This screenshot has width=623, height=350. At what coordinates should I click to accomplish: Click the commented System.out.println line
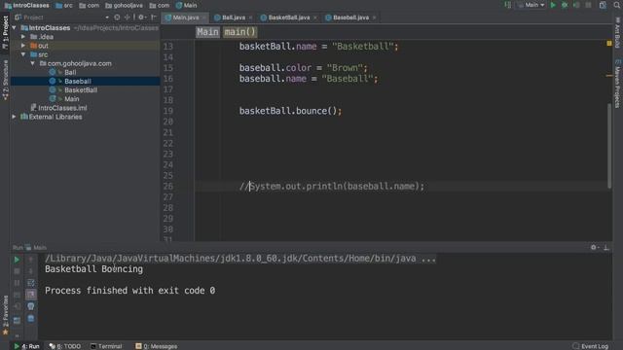[x=332, y=186]
